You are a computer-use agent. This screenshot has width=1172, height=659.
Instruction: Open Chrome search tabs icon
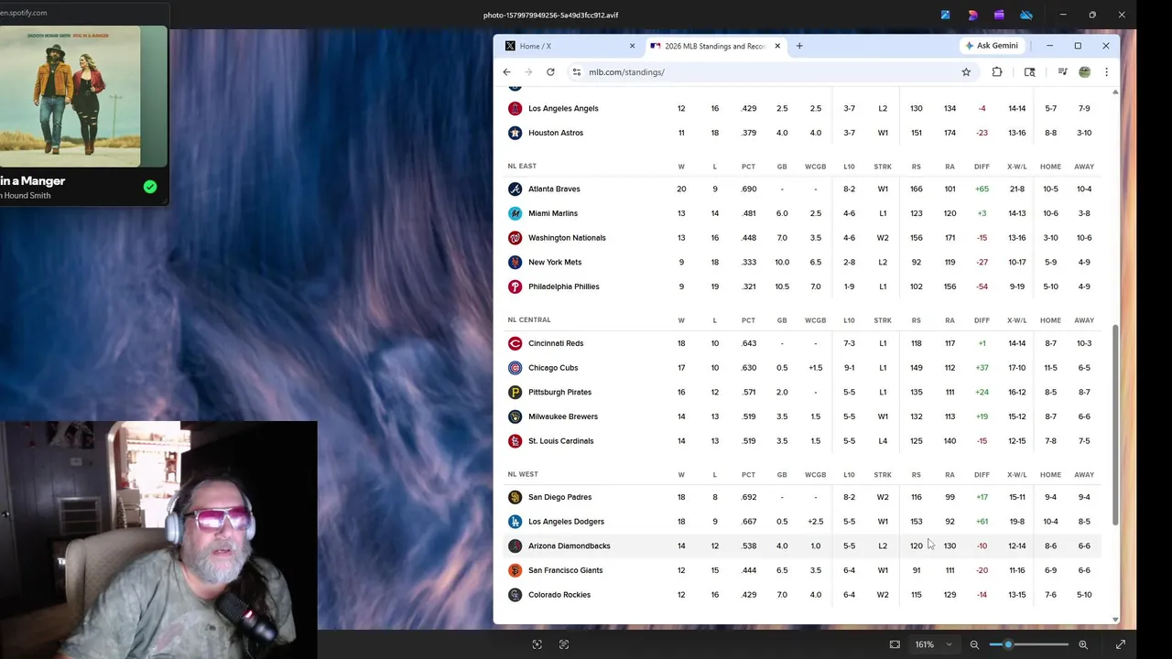(1030, 71)
